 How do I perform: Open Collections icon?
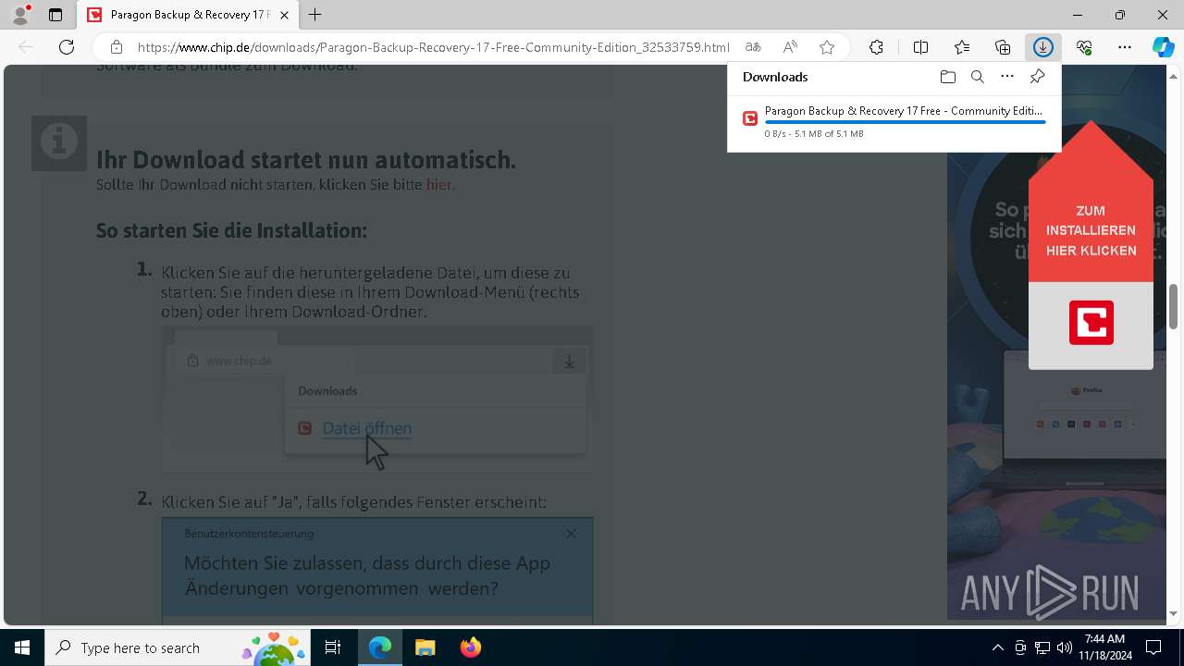point(1003,47)
